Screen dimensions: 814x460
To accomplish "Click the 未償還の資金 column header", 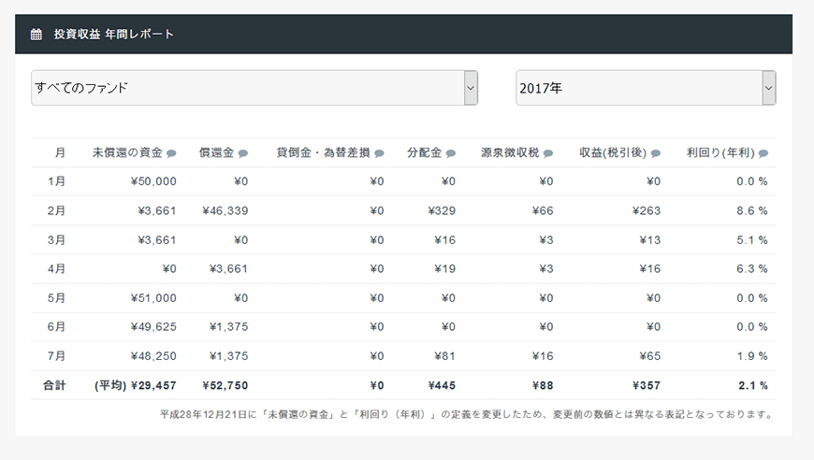I will pos(127,152).
